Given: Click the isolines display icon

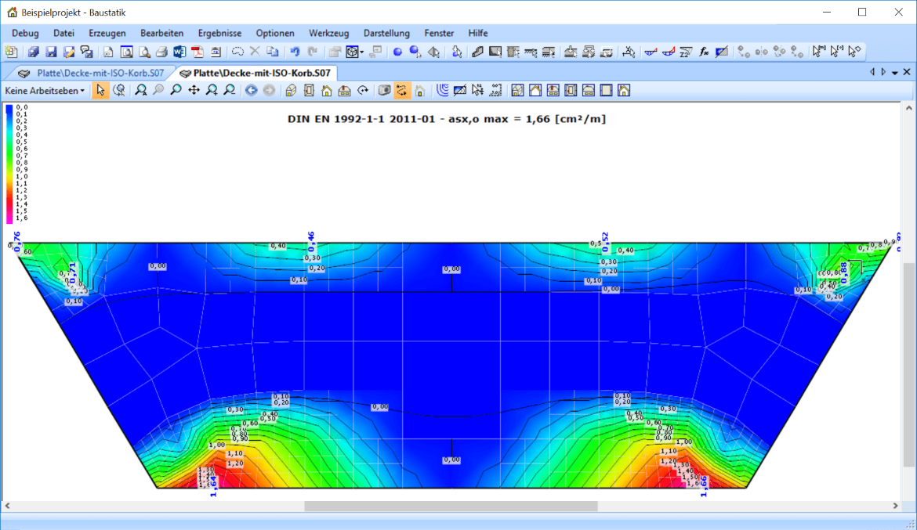Looking at the screenshot, I should [x=443, y=91].
